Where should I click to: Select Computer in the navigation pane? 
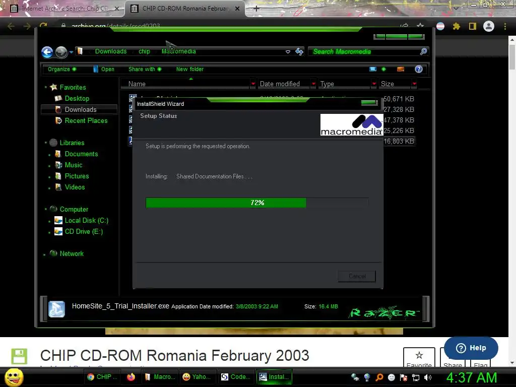pos(74,209)
